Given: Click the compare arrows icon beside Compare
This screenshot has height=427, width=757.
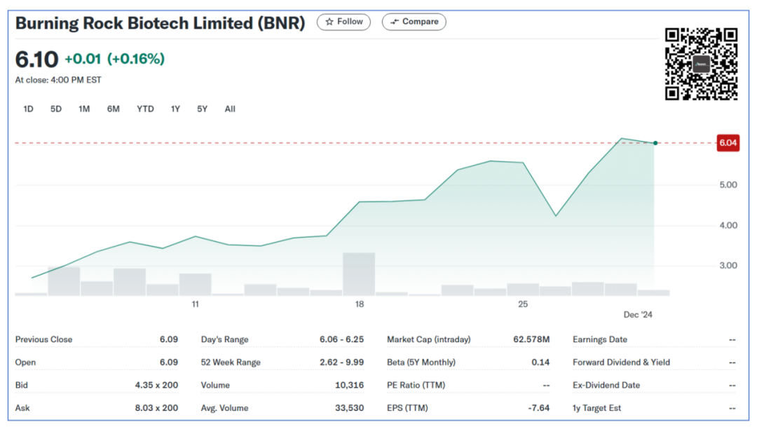Looking at the screenshot, I should click(x=395, y=22).
